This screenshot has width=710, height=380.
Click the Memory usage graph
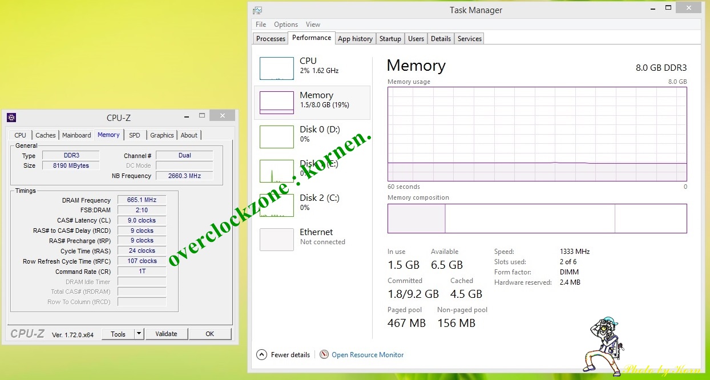(537, 134)
